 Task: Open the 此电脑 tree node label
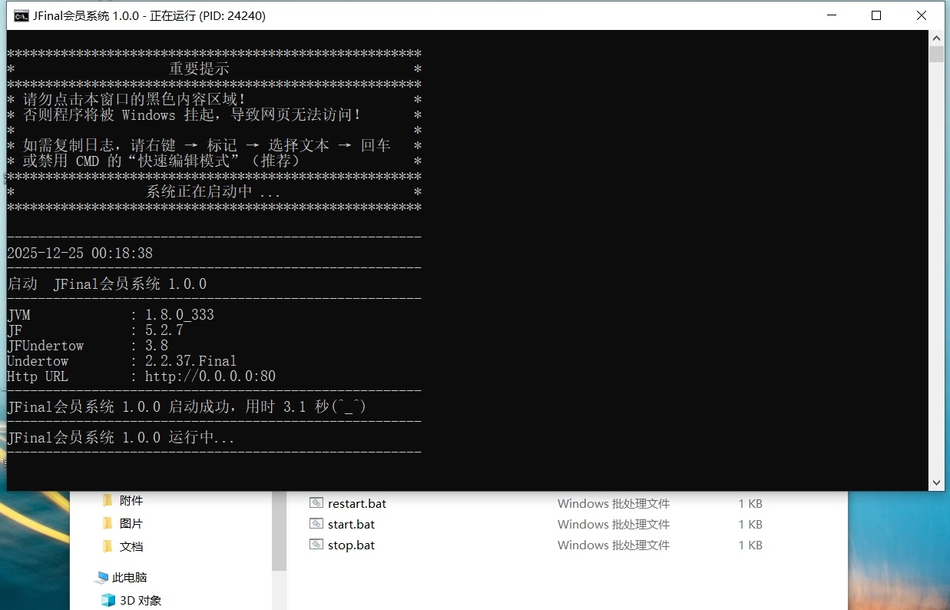(129, 578)
